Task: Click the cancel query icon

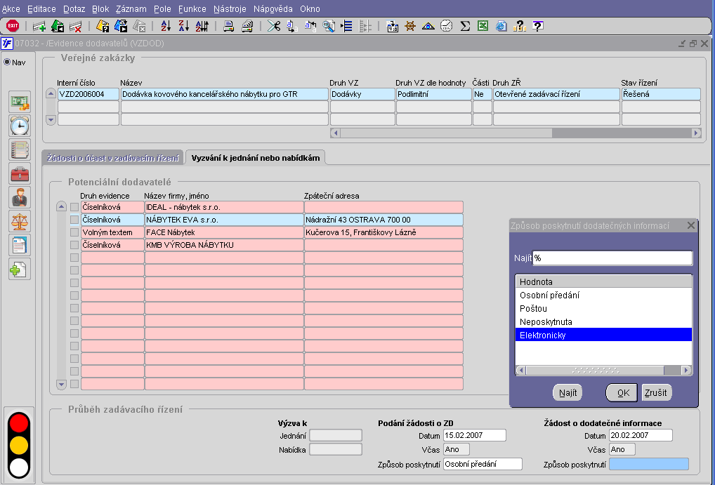Action: click(139, 27)
